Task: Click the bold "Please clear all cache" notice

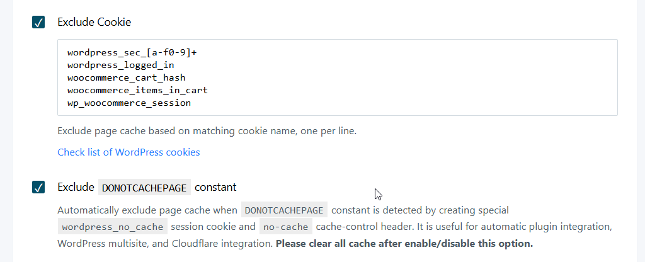Action: pyautogui.click(x=404, y=243)
